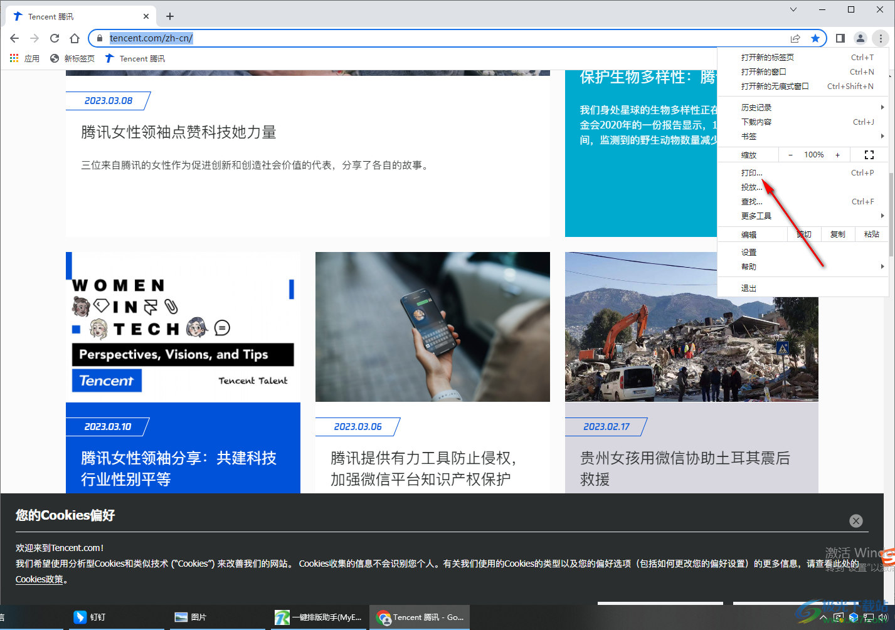Open volume control in system tray
This screenshot has height=630, width=895.
[x=883, y=618]
